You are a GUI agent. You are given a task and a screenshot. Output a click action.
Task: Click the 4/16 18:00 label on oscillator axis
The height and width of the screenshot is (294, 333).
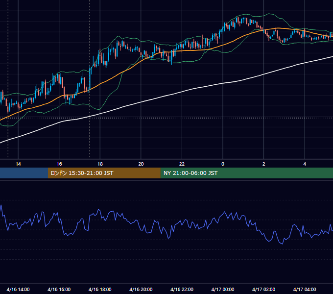pos(100,289)
